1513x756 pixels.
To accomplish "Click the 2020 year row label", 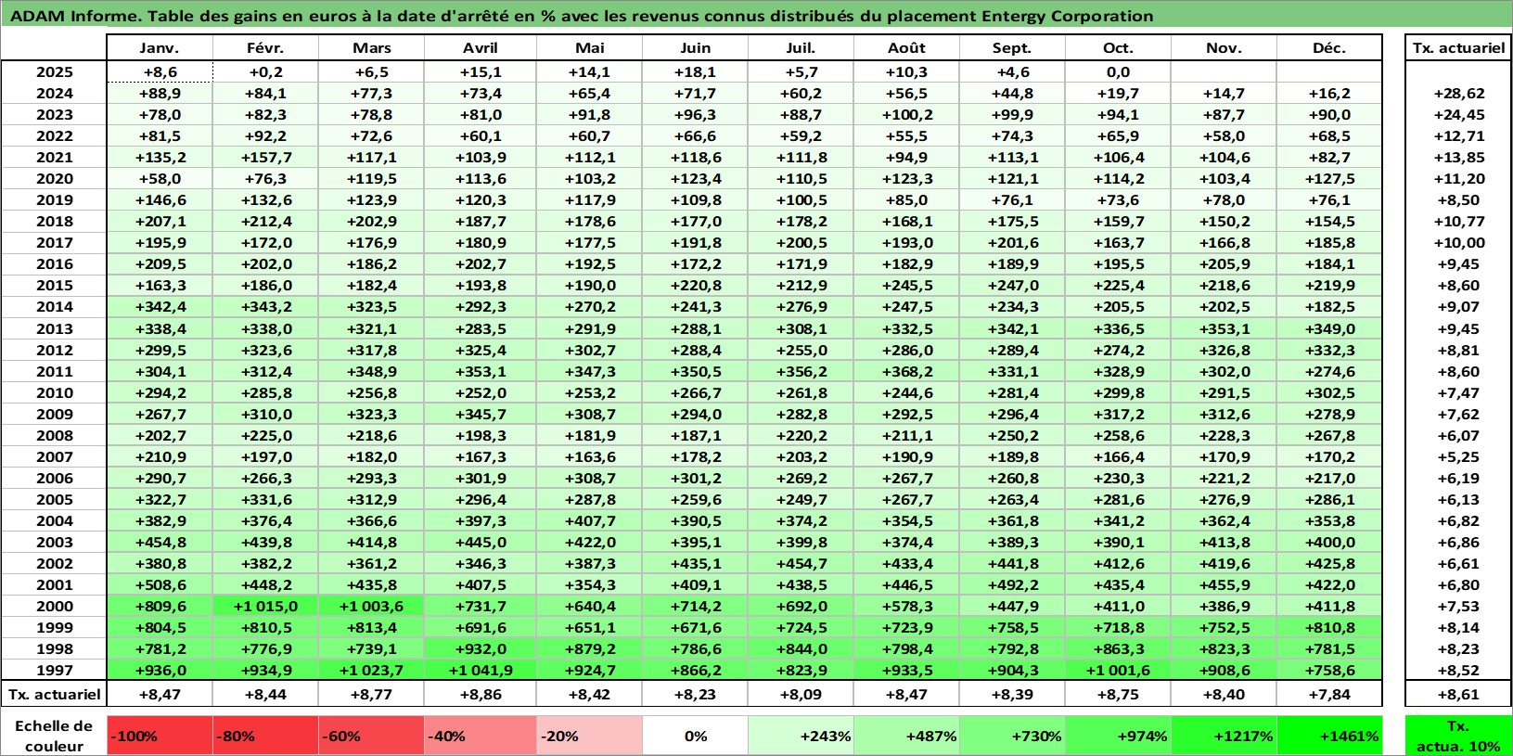I will click(x=55, y=178).
